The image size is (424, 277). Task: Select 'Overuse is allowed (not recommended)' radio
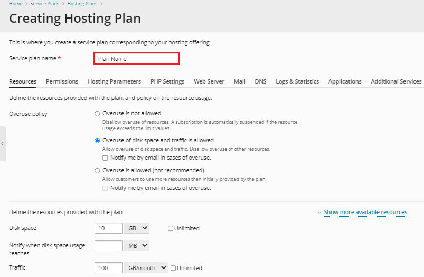(x=97, y=171)
